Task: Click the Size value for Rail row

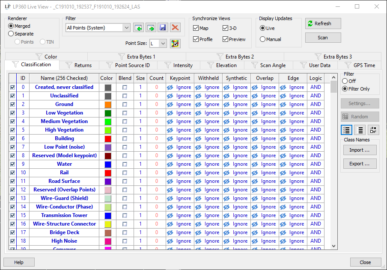Action: (140, 173)
